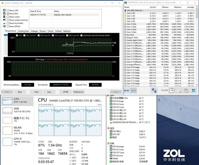Image resolution: width=199 pixels, height=165 pixels.
Task: Uncheck the Stress FPU checkbox
Action: coord(8,14)
